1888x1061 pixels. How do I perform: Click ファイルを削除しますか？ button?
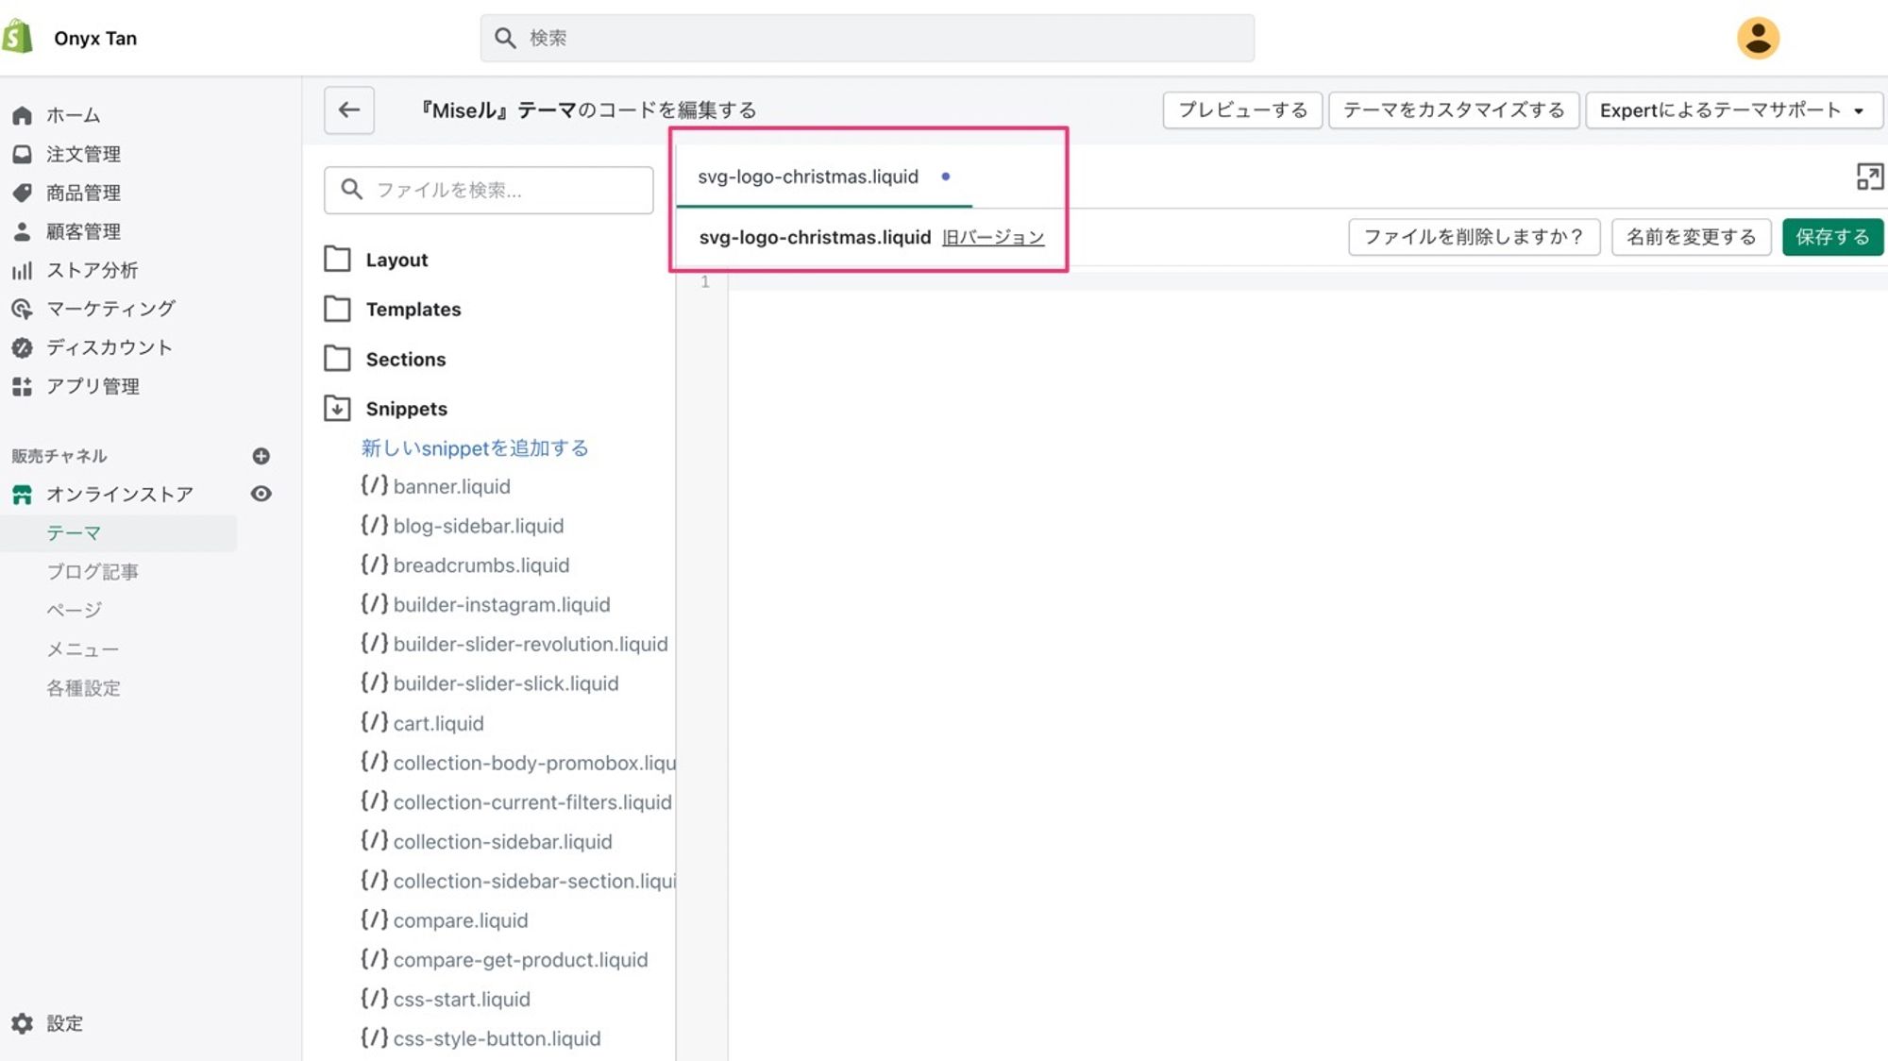1474,236
